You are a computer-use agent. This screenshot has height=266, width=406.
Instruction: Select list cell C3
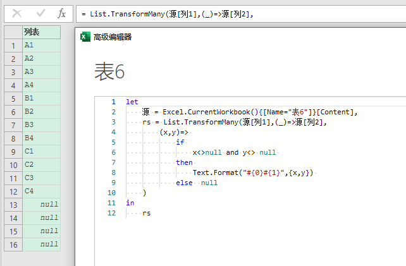[x=42, y=178]
